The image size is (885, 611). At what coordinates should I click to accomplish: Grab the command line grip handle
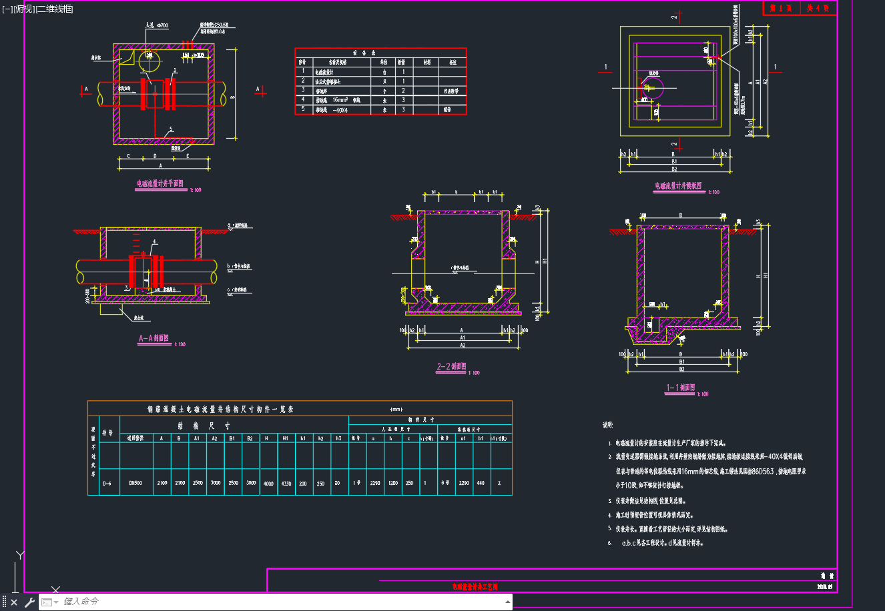coord(4,602)
